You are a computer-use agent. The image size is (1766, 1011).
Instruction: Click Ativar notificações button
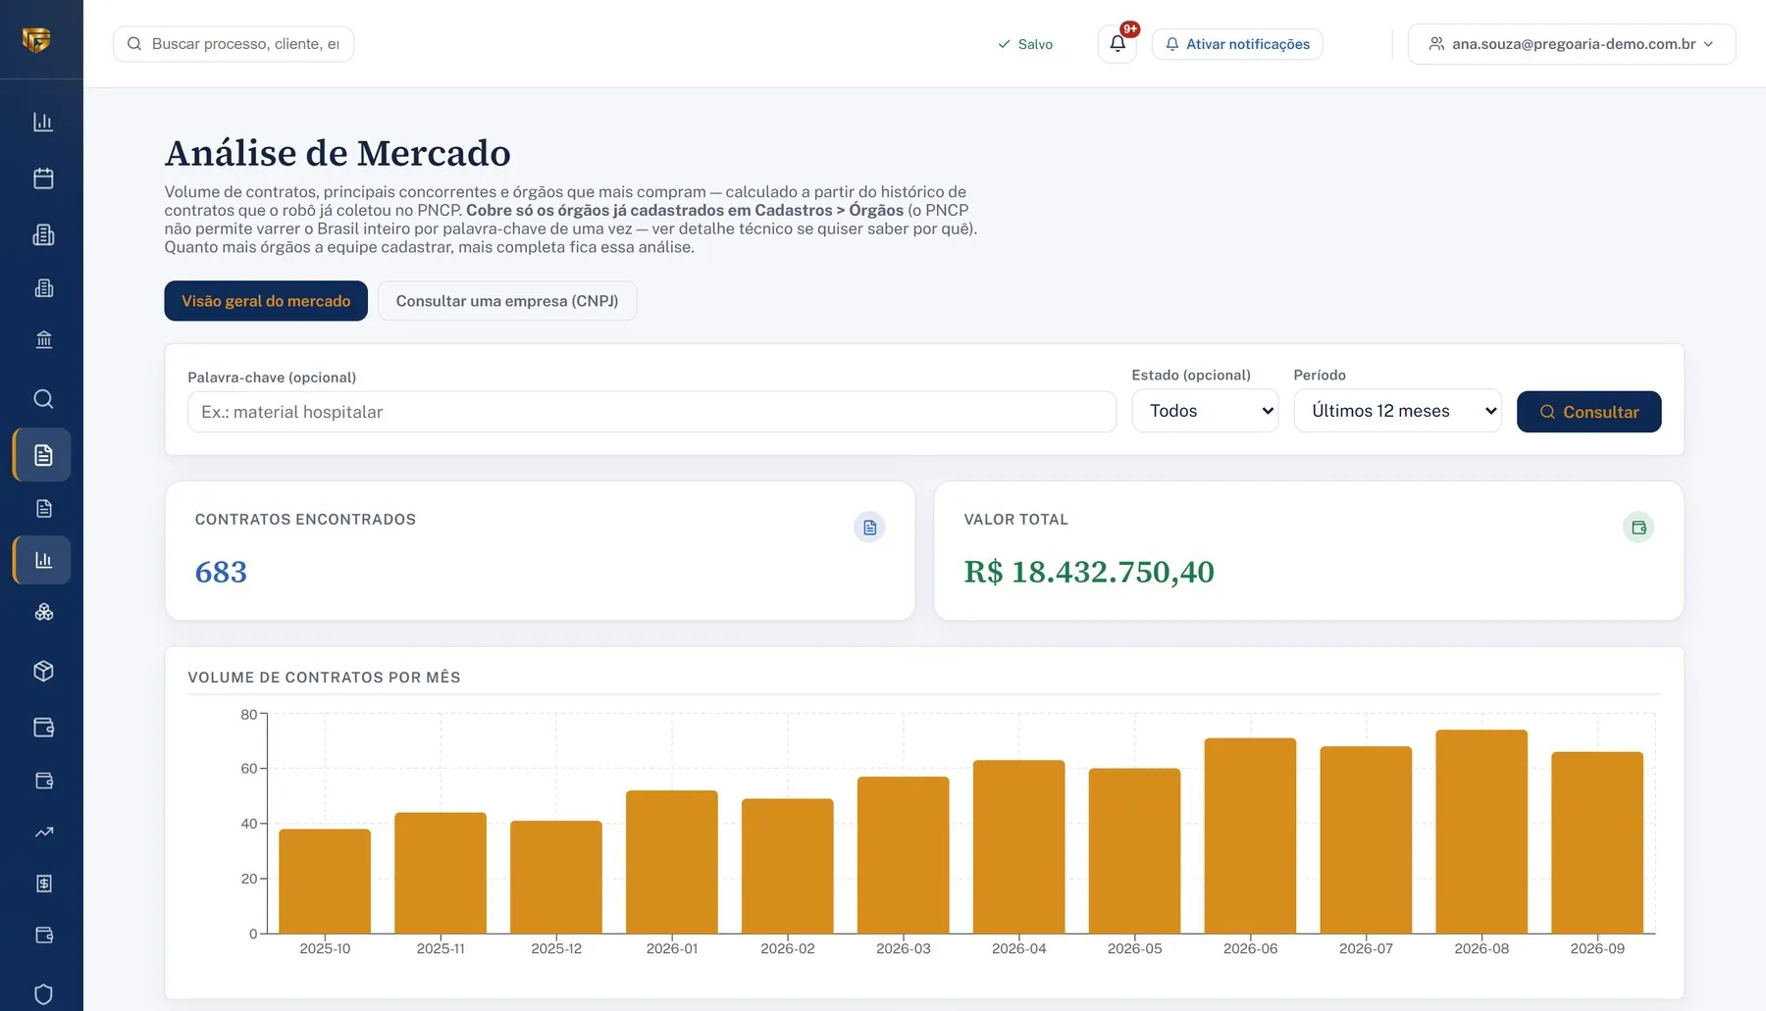point(1237,44)
